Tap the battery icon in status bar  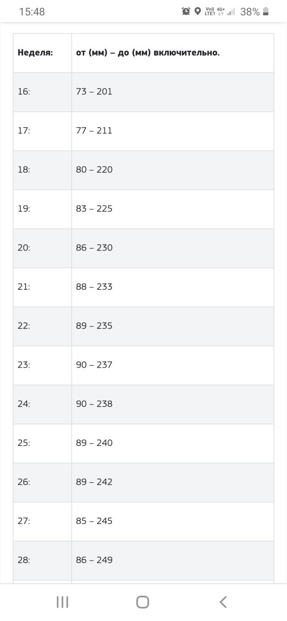point(266,11)
